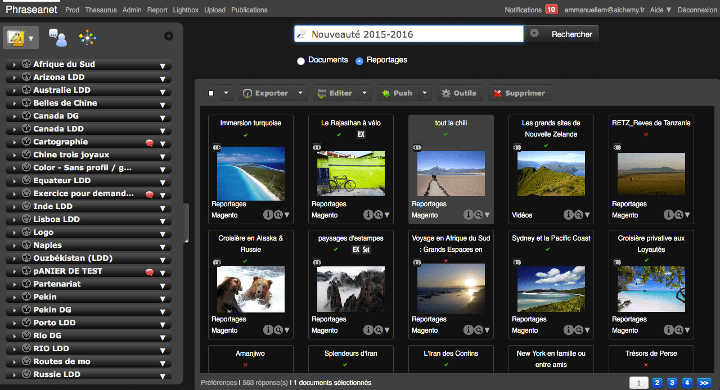This screenshot has width=720, height=390.
Task: Click magnifier icon on tout le chili
Action: click(x=478, y=215)
